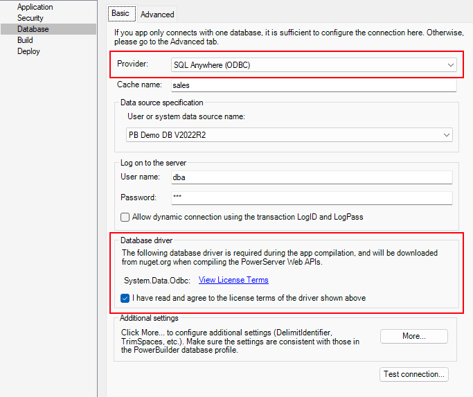Click the System.Data.Odbc driver label
The height and width of the screenshot is (397, 473).
(x=157, y=281)
